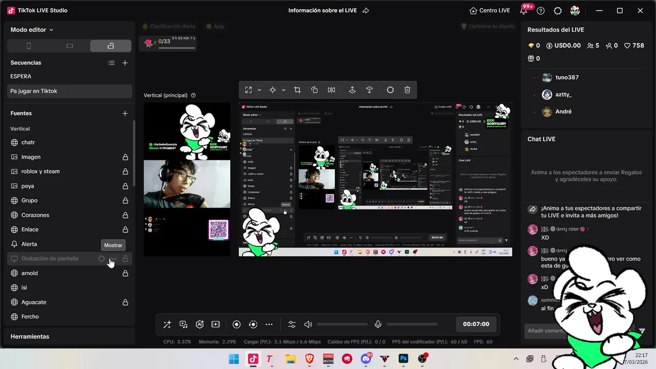
Task: Toggle lock on the Grupo source
Action: 125,200
